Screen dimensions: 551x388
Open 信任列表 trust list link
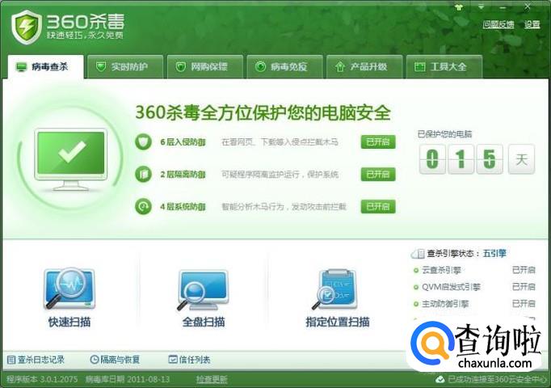[x=195, y=360]
